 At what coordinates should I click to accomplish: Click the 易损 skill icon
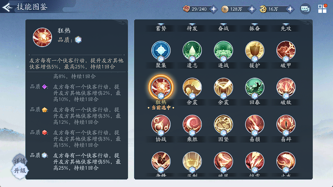(x=255, y=125)
